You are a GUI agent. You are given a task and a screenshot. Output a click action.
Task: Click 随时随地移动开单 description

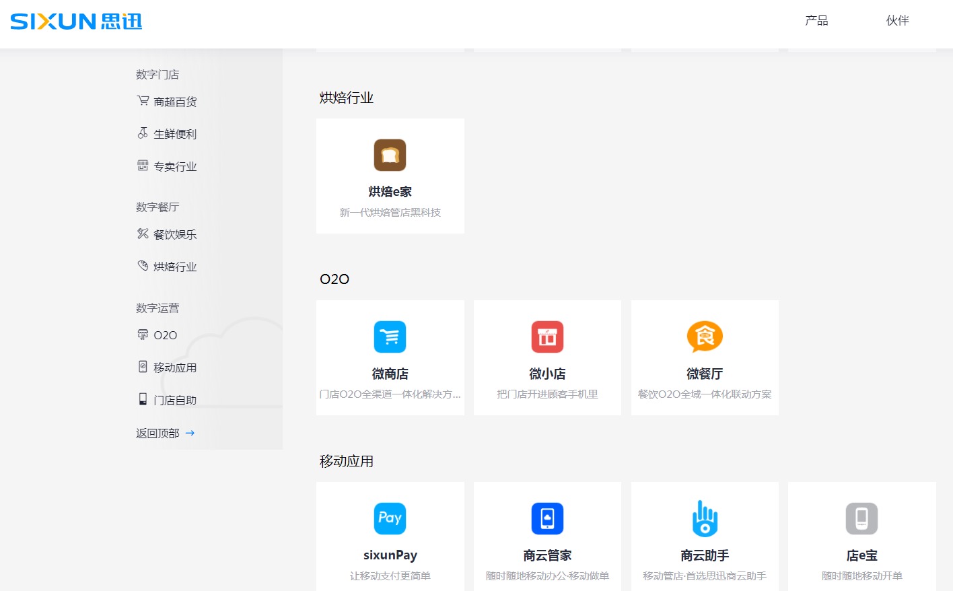click(x=862, y=576)
